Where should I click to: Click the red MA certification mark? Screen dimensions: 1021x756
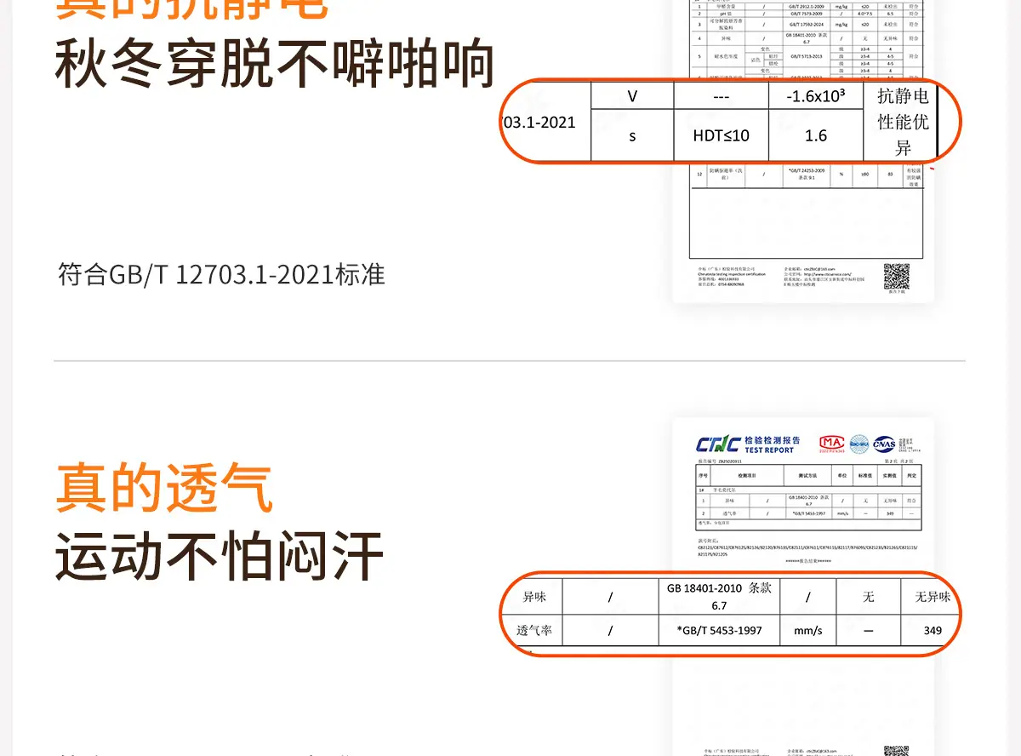click(831, 444)
